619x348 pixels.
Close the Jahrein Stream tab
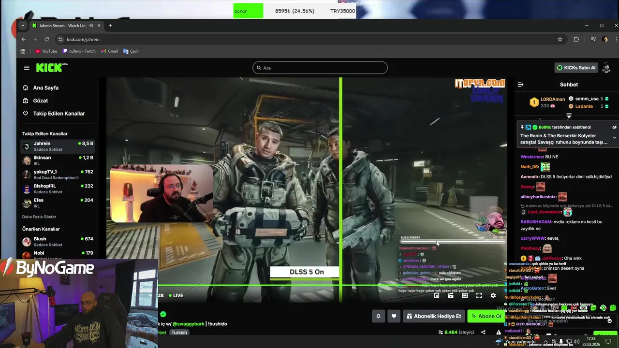[x=99, y=26]
